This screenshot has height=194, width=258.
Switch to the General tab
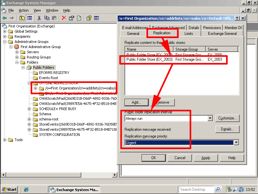click(x=133, y=34)
